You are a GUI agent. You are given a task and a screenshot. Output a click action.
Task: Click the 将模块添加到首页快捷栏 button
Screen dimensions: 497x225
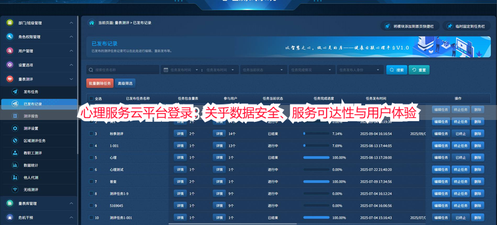(x=410, y=26)
